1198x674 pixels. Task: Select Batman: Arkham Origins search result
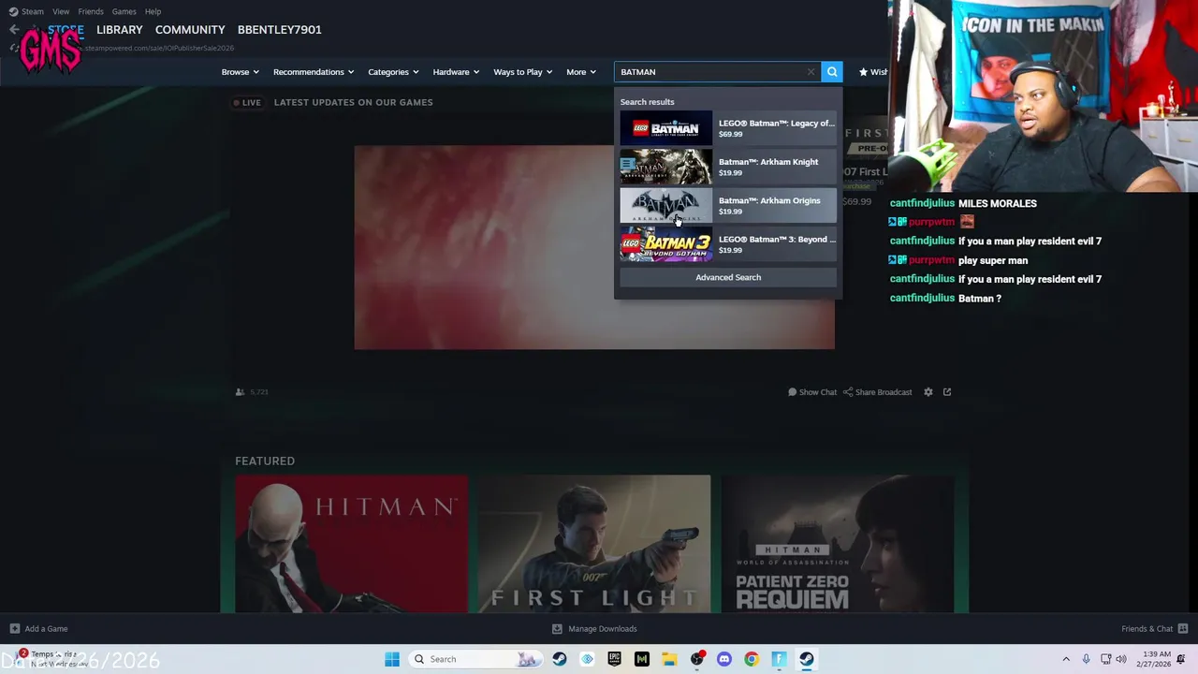point(728,206)
